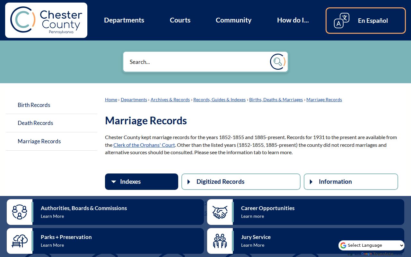Image resolution: width=411 pixels, height=257 pixels.
Task: Collapse the Indexes tab arrow
Action: point(113,182)
